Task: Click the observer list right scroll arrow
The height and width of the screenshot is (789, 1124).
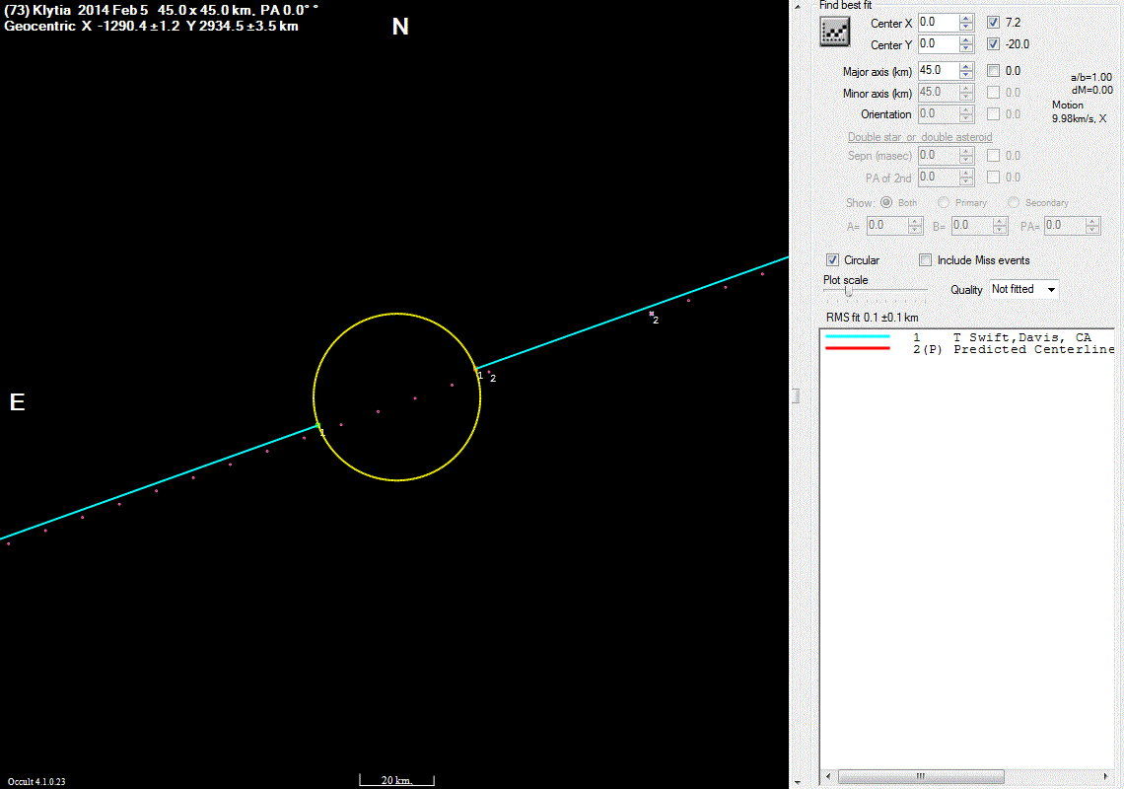Action: coord(1104,776)
